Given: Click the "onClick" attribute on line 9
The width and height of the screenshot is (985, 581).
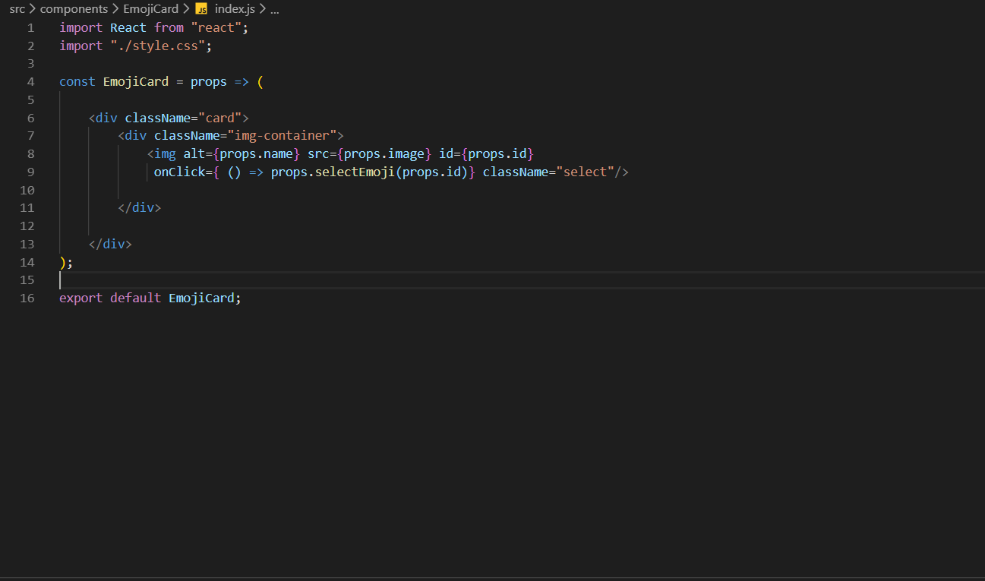Looking at the screenshot, I should [x=179, y=172].
